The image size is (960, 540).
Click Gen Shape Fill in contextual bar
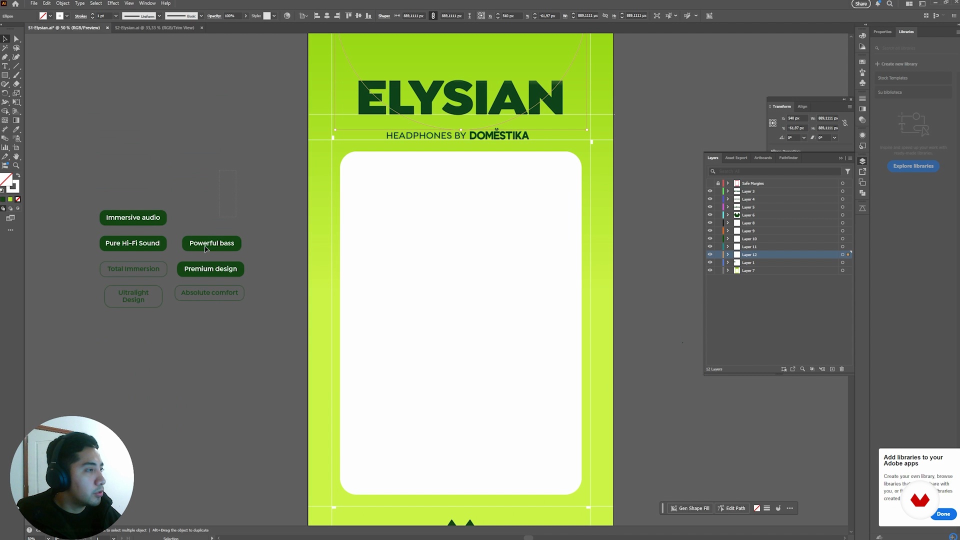[x=689, y=508]
